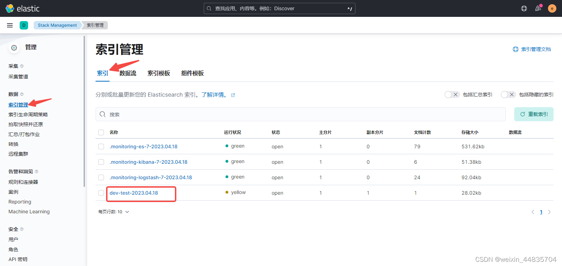Sort by 文档计数 column header
562x266 pixels.
(423, 132)
